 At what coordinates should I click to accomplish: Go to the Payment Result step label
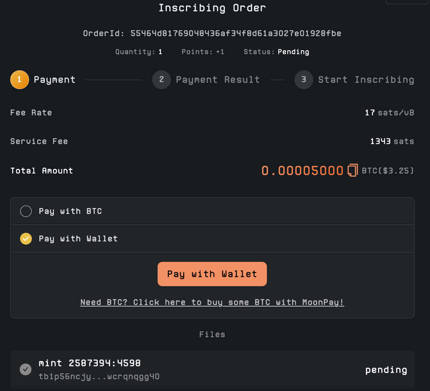tap(218, 80)
